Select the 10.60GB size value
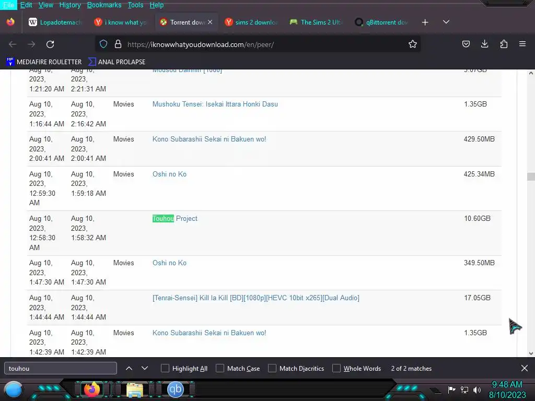 (x=477, y=219)
